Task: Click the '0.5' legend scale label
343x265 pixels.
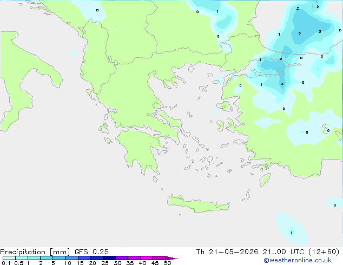Action: [18, 263]
